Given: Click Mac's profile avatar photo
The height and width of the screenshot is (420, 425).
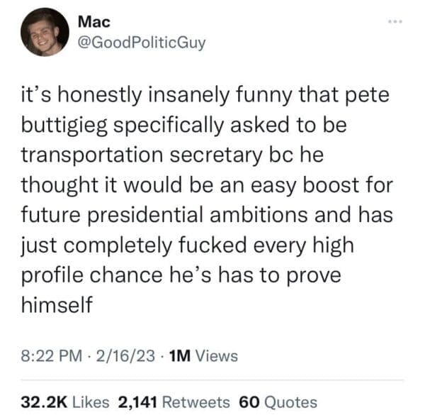Looking at the screenshot, I should [44, 32].
